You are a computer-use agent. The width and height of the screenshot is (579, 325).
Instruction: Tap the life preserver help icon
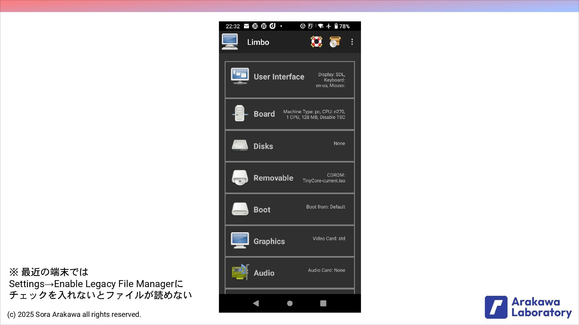pos(316,42)
